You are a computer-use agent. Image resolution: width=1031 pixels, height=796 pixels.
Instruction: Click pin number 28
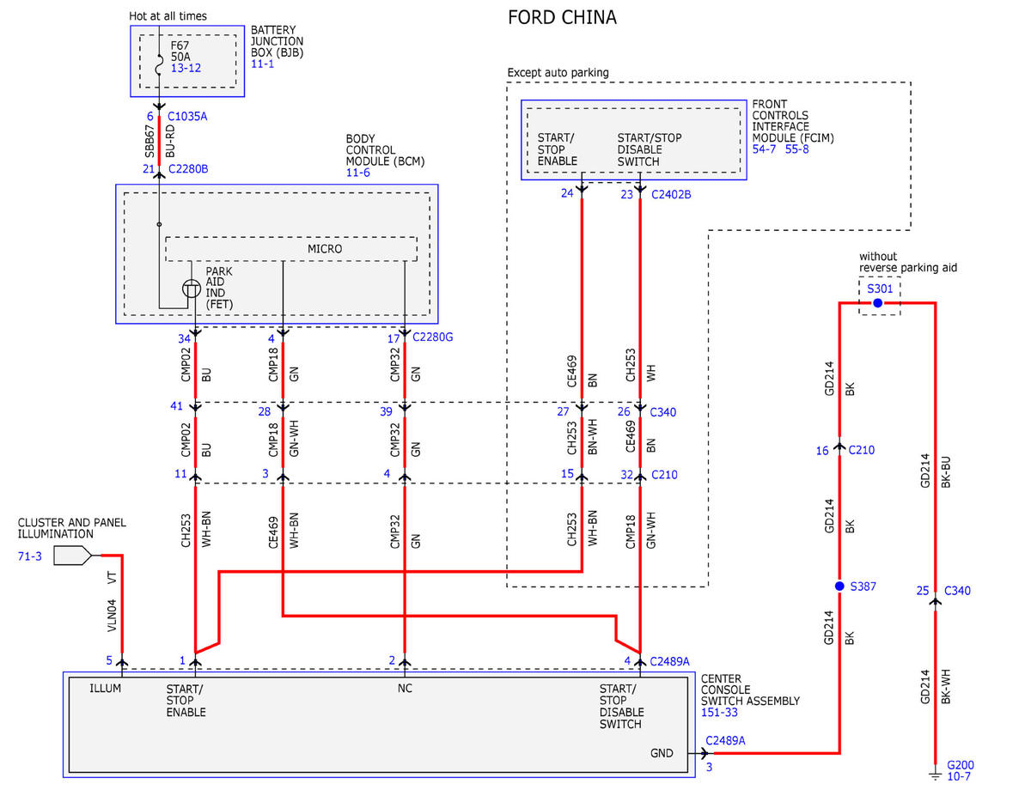coord(265,412)
